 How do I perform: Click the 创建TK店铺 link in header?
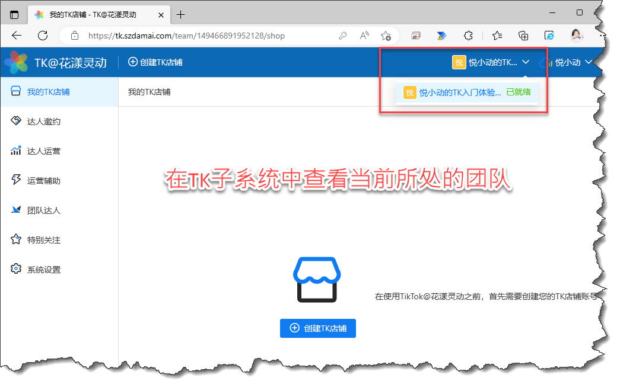point(155,62)
